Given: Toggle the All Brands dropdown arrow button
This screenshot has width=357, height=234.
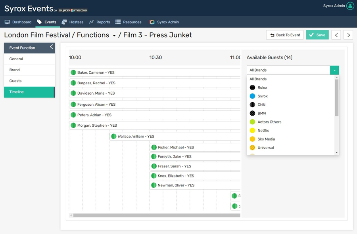Looking at the screenshot, I should click(x=334, y=70).
